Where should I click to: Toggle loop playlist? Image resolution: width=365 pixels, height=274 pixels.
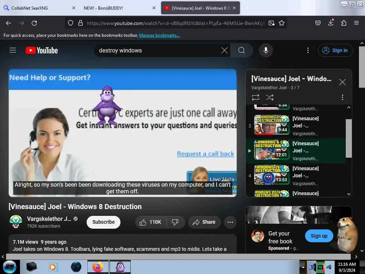(255, 97)
